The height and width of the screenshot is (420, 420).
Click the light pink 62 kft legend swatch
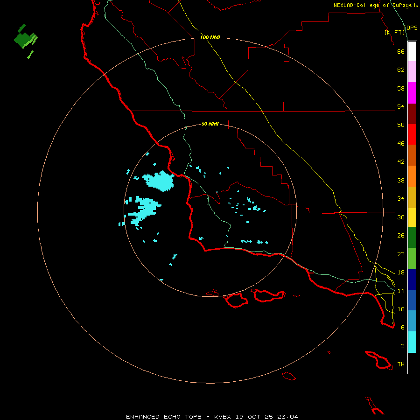coord(412,72)
